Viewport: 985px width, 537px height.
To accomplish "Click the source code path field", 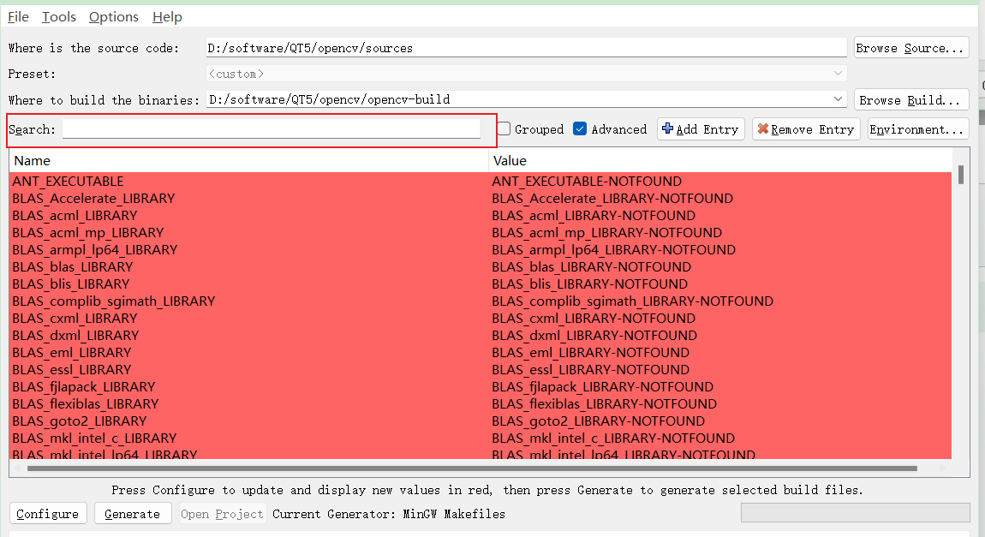I will pos(526,48).
